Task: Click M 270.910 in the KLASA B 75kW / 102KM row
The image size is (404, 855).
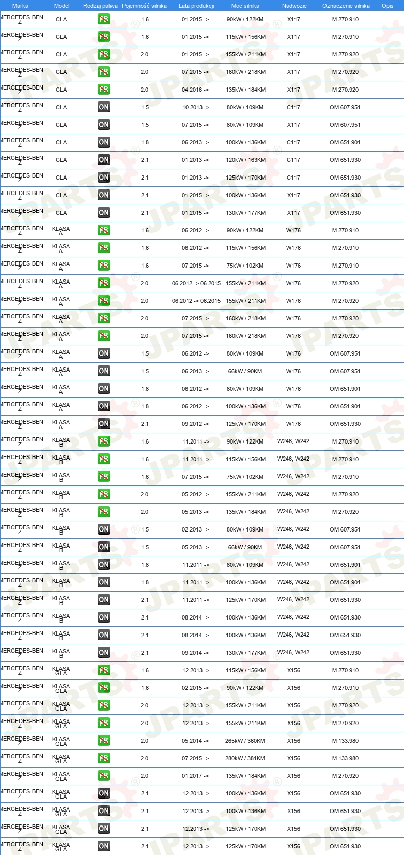Action: click(345, 477)
